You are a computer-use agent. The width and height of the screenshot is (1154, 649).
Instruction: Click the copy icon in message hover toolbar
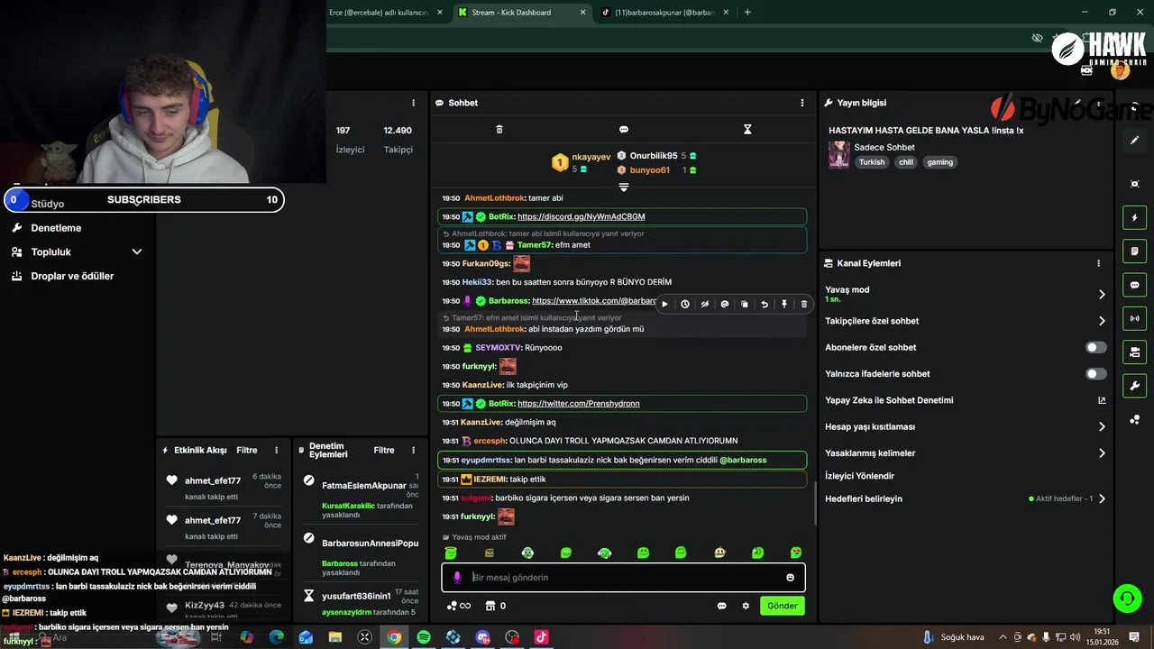(745, 305)
